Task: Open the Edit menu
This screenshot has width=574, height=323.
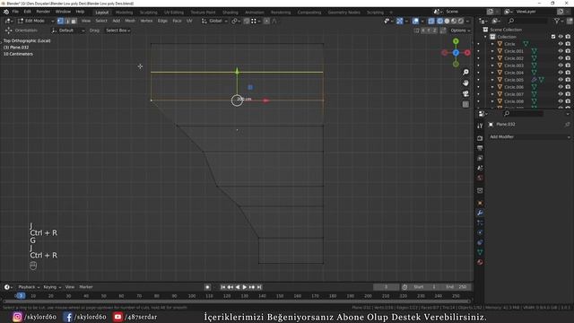Action: pos(28,12)
